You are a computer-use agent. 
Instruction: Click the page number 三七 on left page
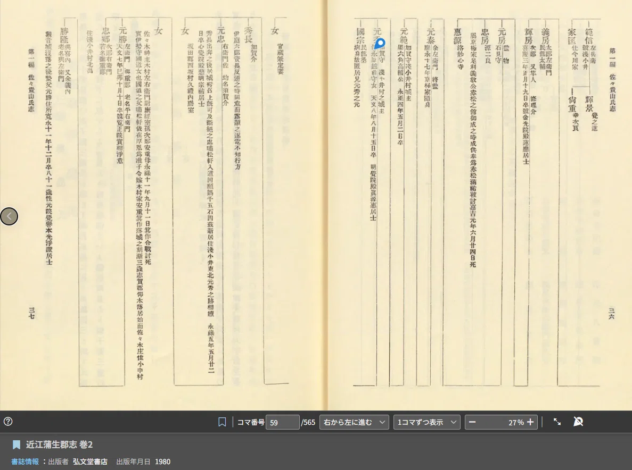click(31, 313)
